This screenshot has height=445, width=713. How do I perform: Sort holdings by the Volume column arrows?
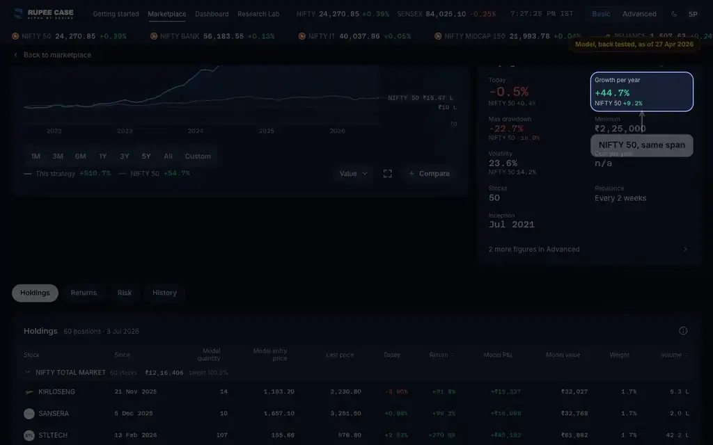(686, 355)
